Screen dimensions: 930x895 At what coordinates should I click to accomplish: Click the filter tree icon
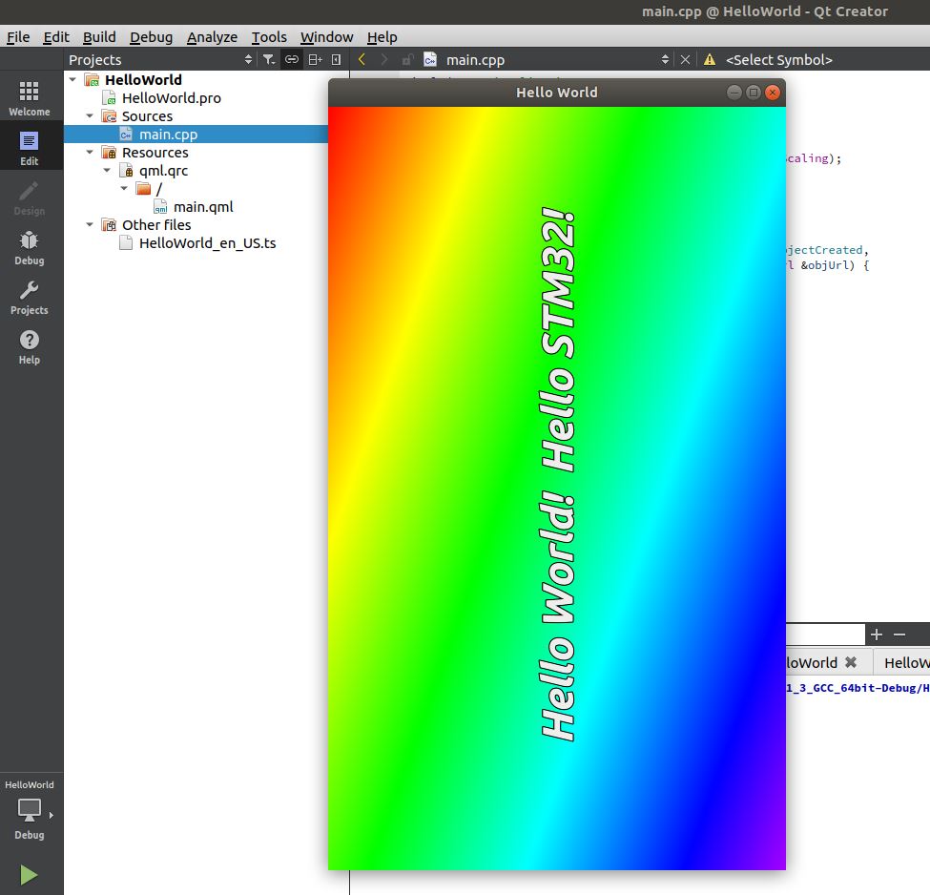tap(269, 59)
